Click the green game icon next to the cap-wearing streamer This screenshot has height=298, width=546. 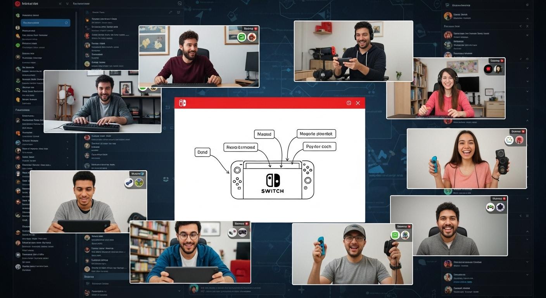click(x=394, y=235)
